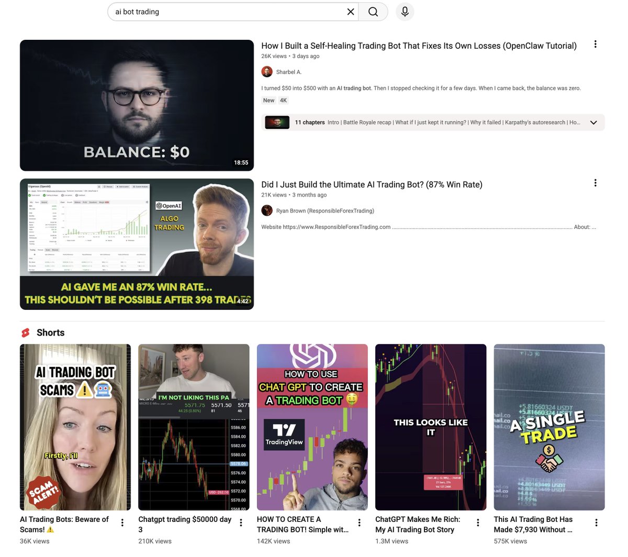Click the '575K views' count

tap(510, 541)
